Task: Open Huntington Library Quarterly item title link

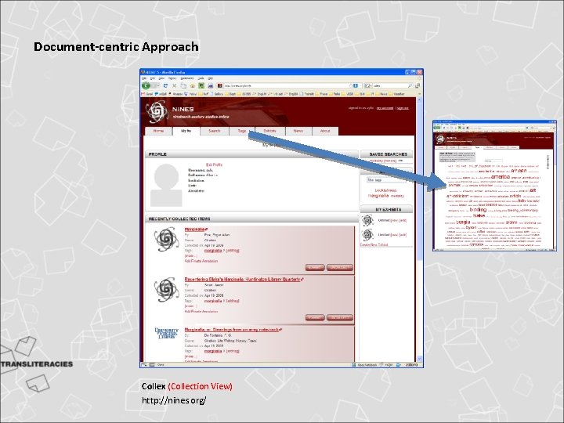Action: (244, 279)
